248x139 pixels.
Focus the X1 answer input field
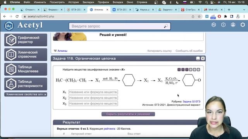(93, 92)
